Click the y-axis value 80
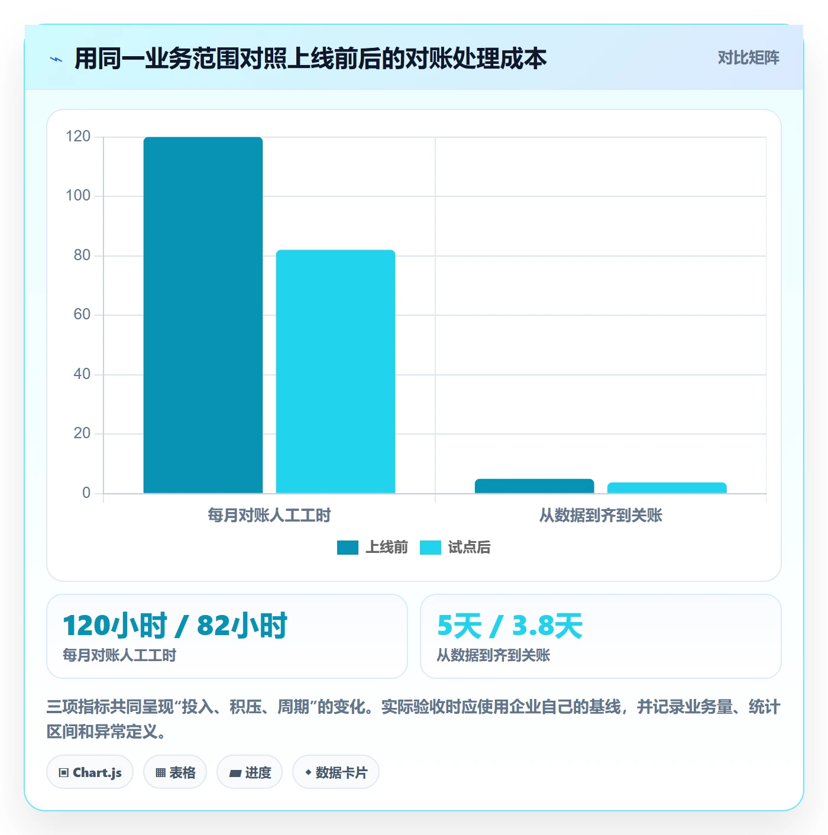The image size is (828, 835). click(82, 255)
